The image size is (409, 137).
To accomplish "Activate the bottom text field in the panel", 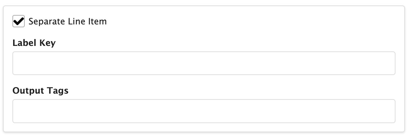I will [204, 111].
